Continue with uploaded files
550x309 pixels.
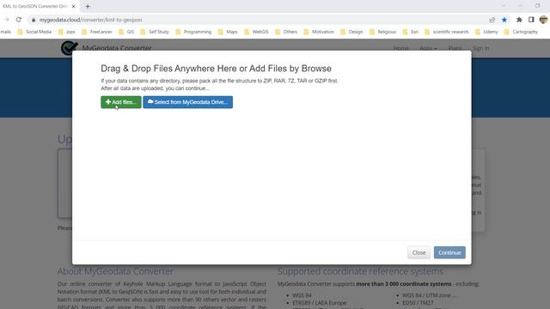point(449,252)
